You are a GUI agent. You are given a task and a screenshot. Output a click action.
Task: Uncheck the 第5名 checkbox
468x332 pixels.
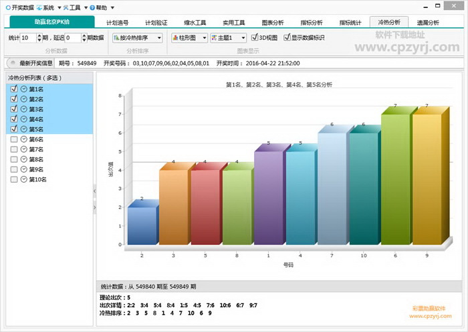click(x=14, y=129)
